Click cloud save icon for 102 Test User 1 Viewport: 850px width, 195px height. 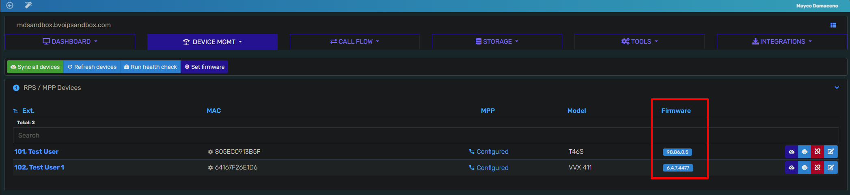[805, 167]
